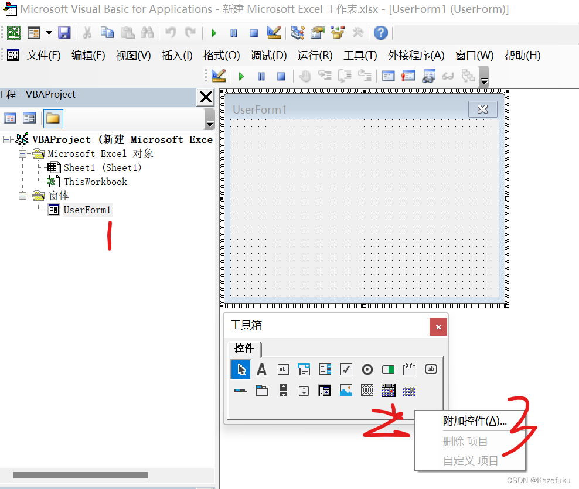
Task: Pick the Label control (A) in toolbox
Action: (x=262, y=370)
